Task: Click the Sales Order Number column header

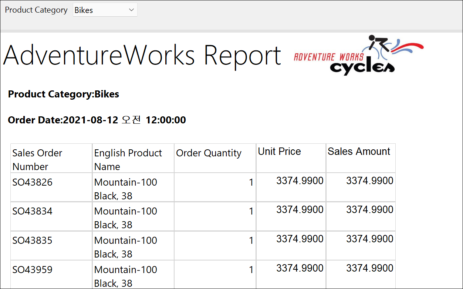Action: pyautogui.click(x=51, y=158)
